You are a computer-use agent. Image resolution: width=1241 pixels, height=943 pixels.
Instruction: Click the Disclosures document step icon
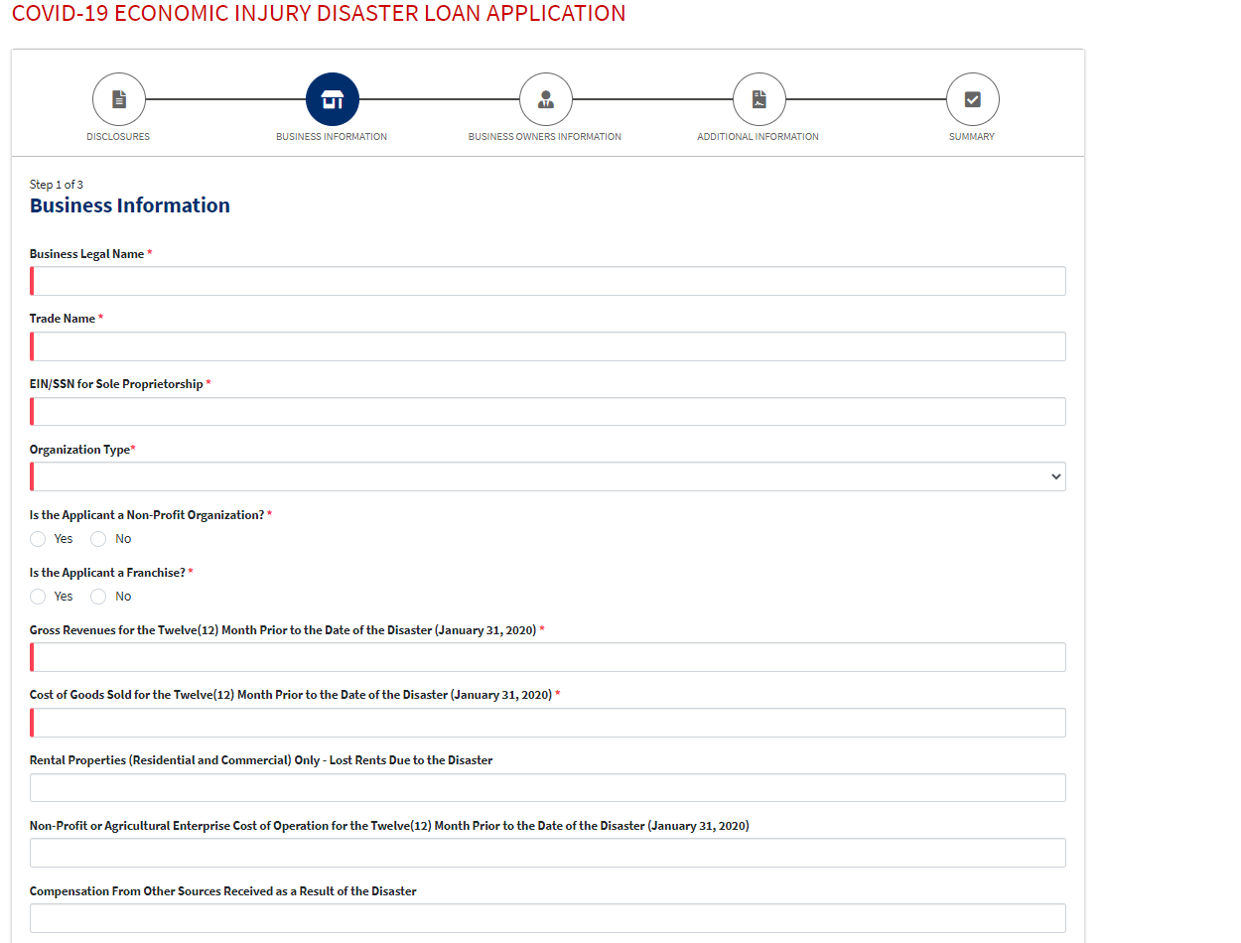click(118, 99)
